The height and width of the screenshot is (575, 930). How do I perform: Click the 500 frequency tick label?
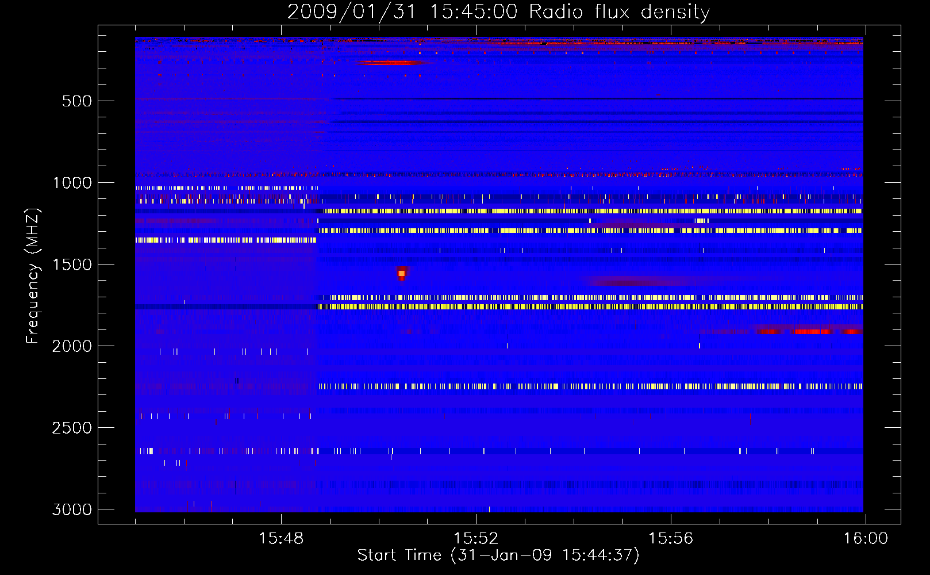point(77,101)
